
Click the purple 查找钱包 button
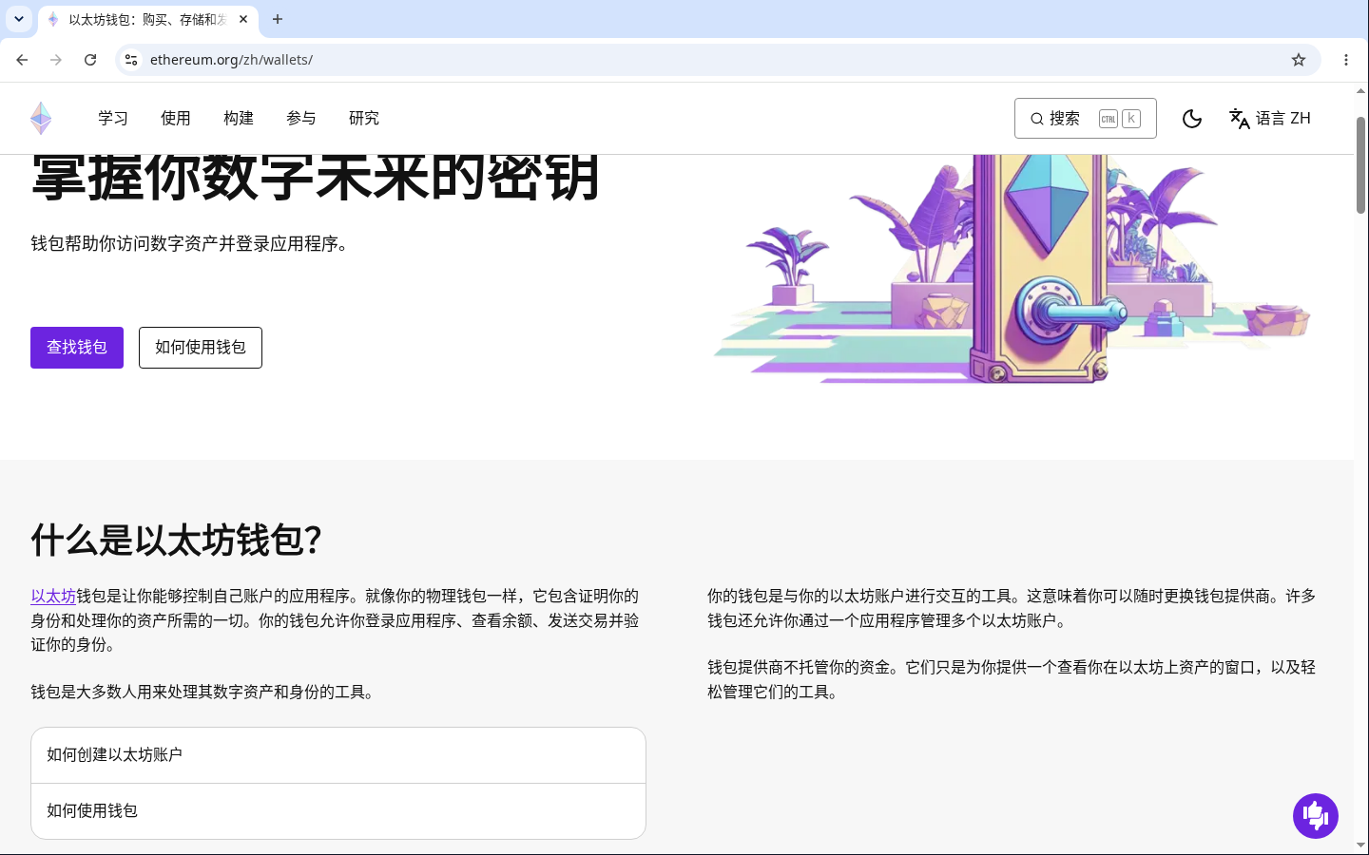pyautogui.click(x=77, y=348)
